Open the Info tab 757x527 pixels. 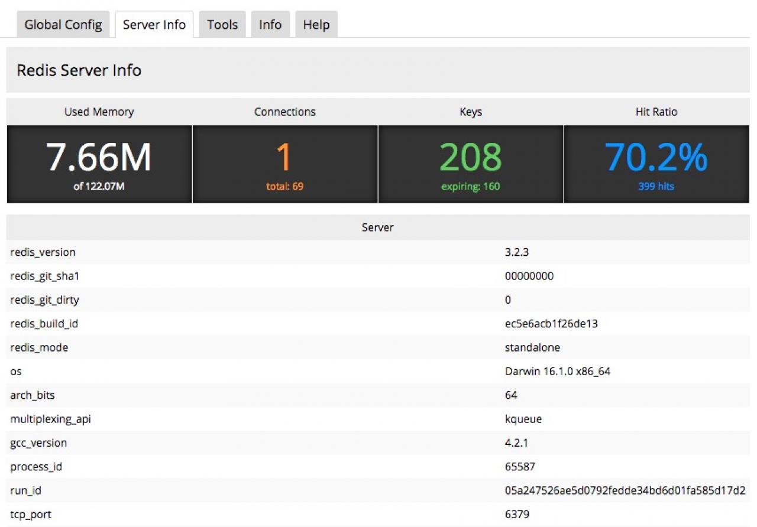270,25
